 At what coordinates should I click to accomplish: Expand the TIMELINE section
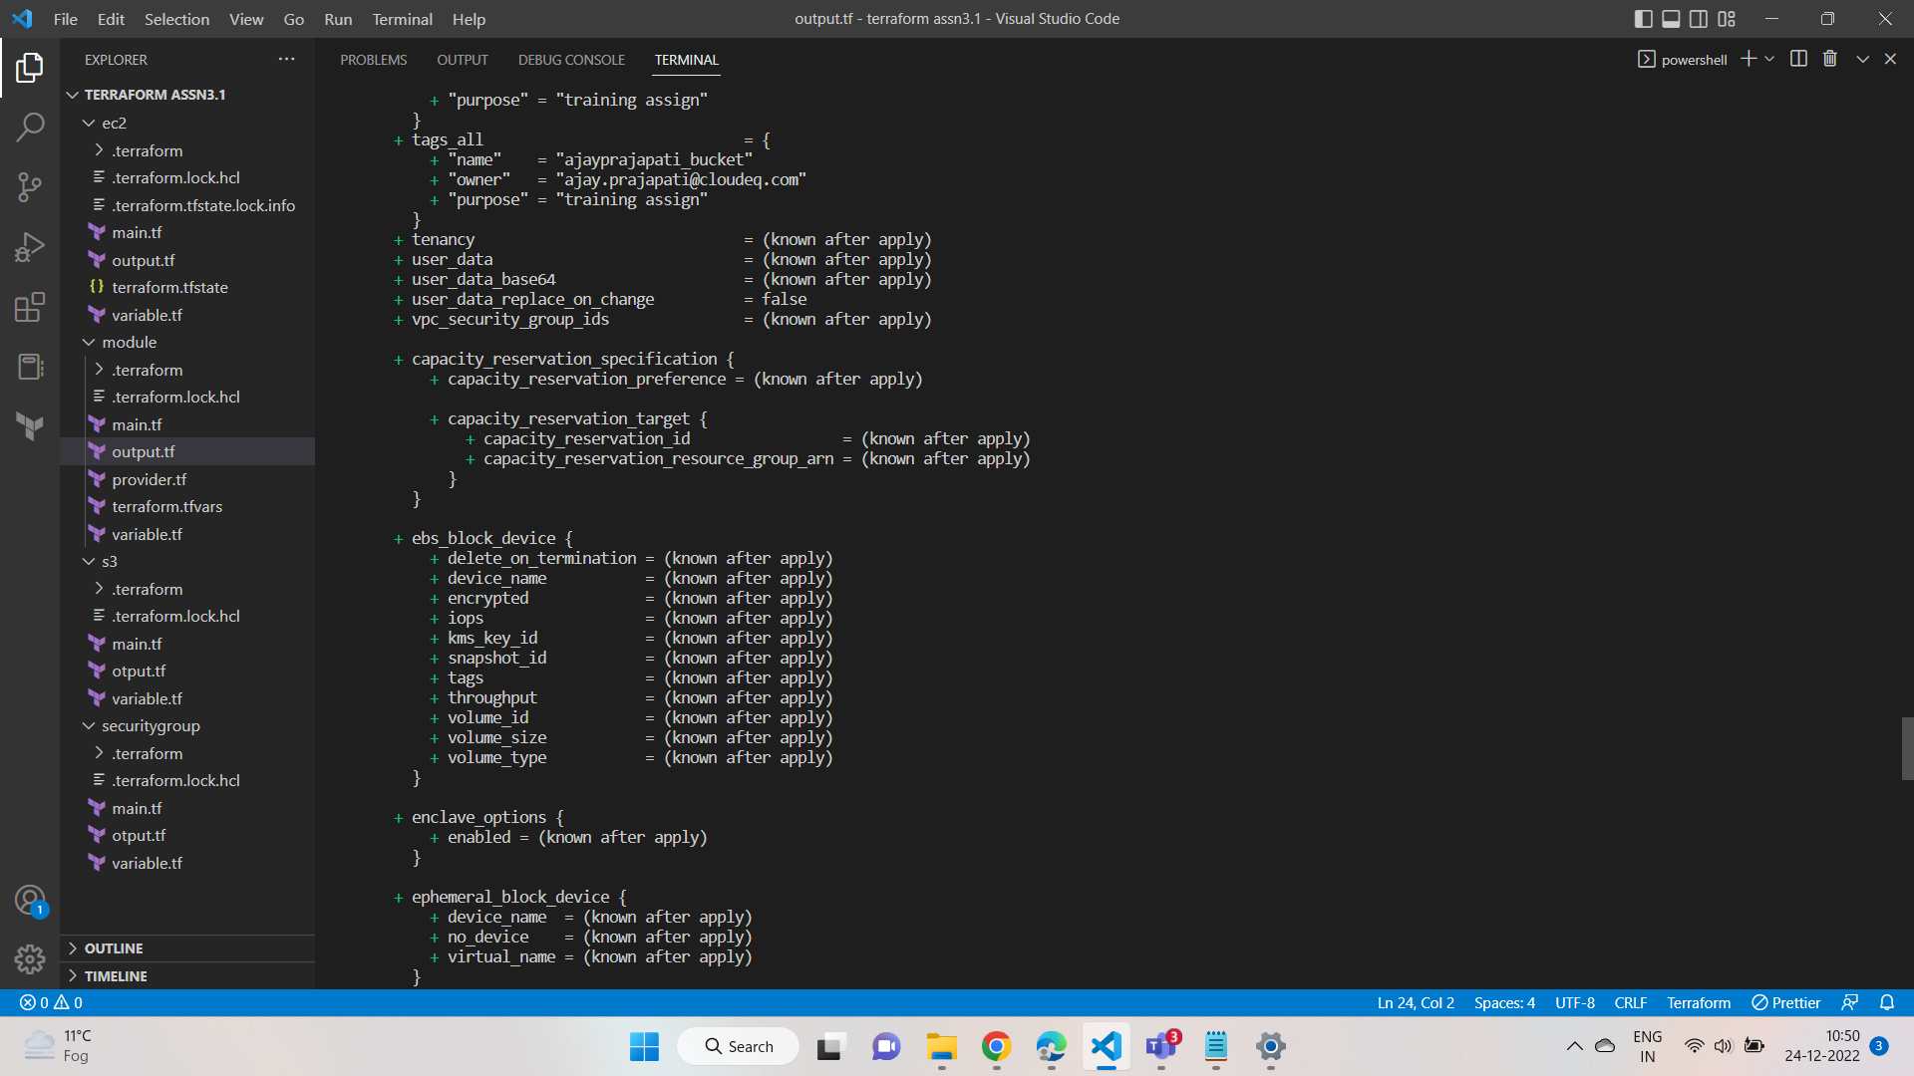coord(187,976)
